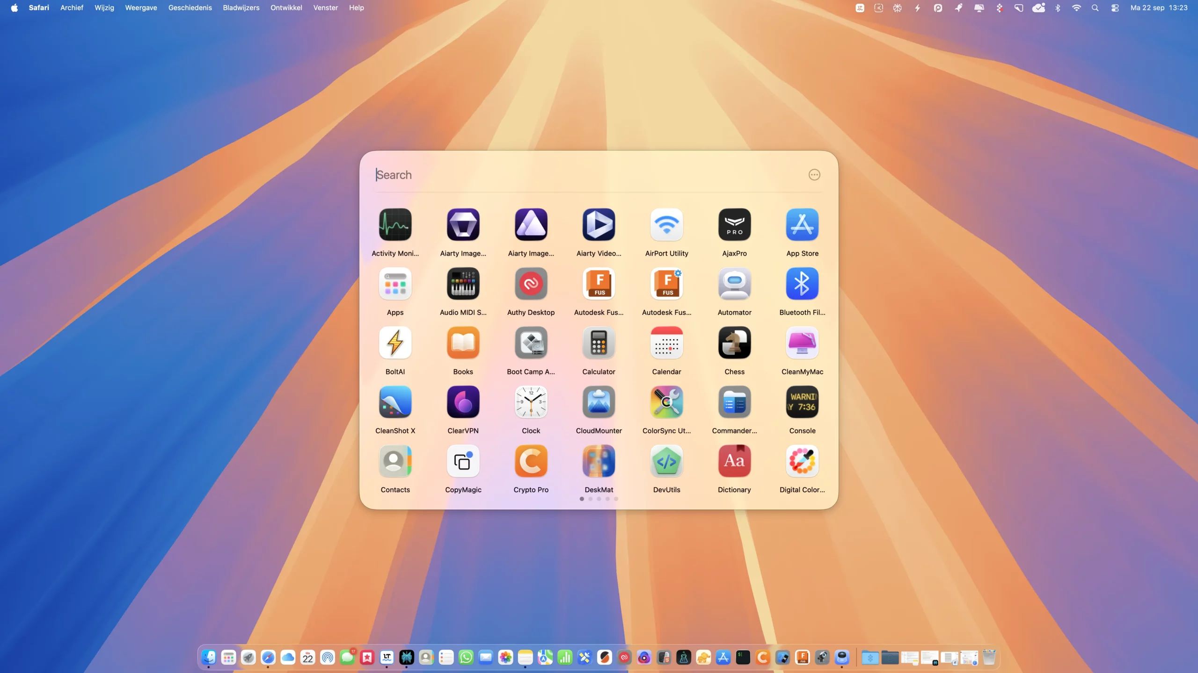This screenshot has height=673, width=1198.
Task: Click the Wi-Fi status icon
Action: point(1076,8)
